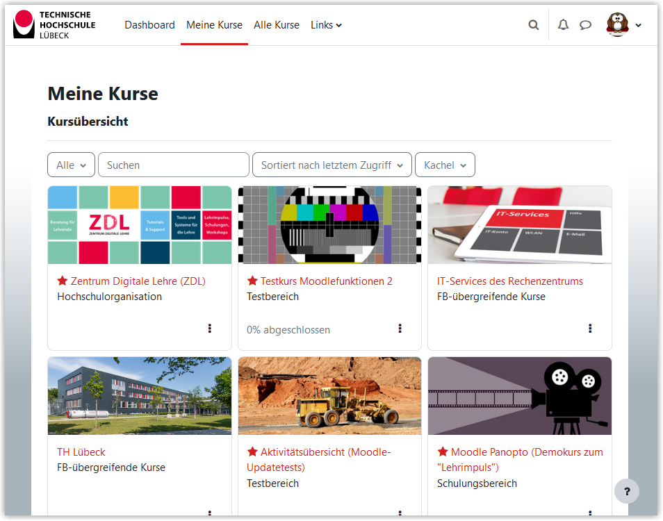Open Sortiert nach letztem Zugriff dropdown

[x=332, y=165]
